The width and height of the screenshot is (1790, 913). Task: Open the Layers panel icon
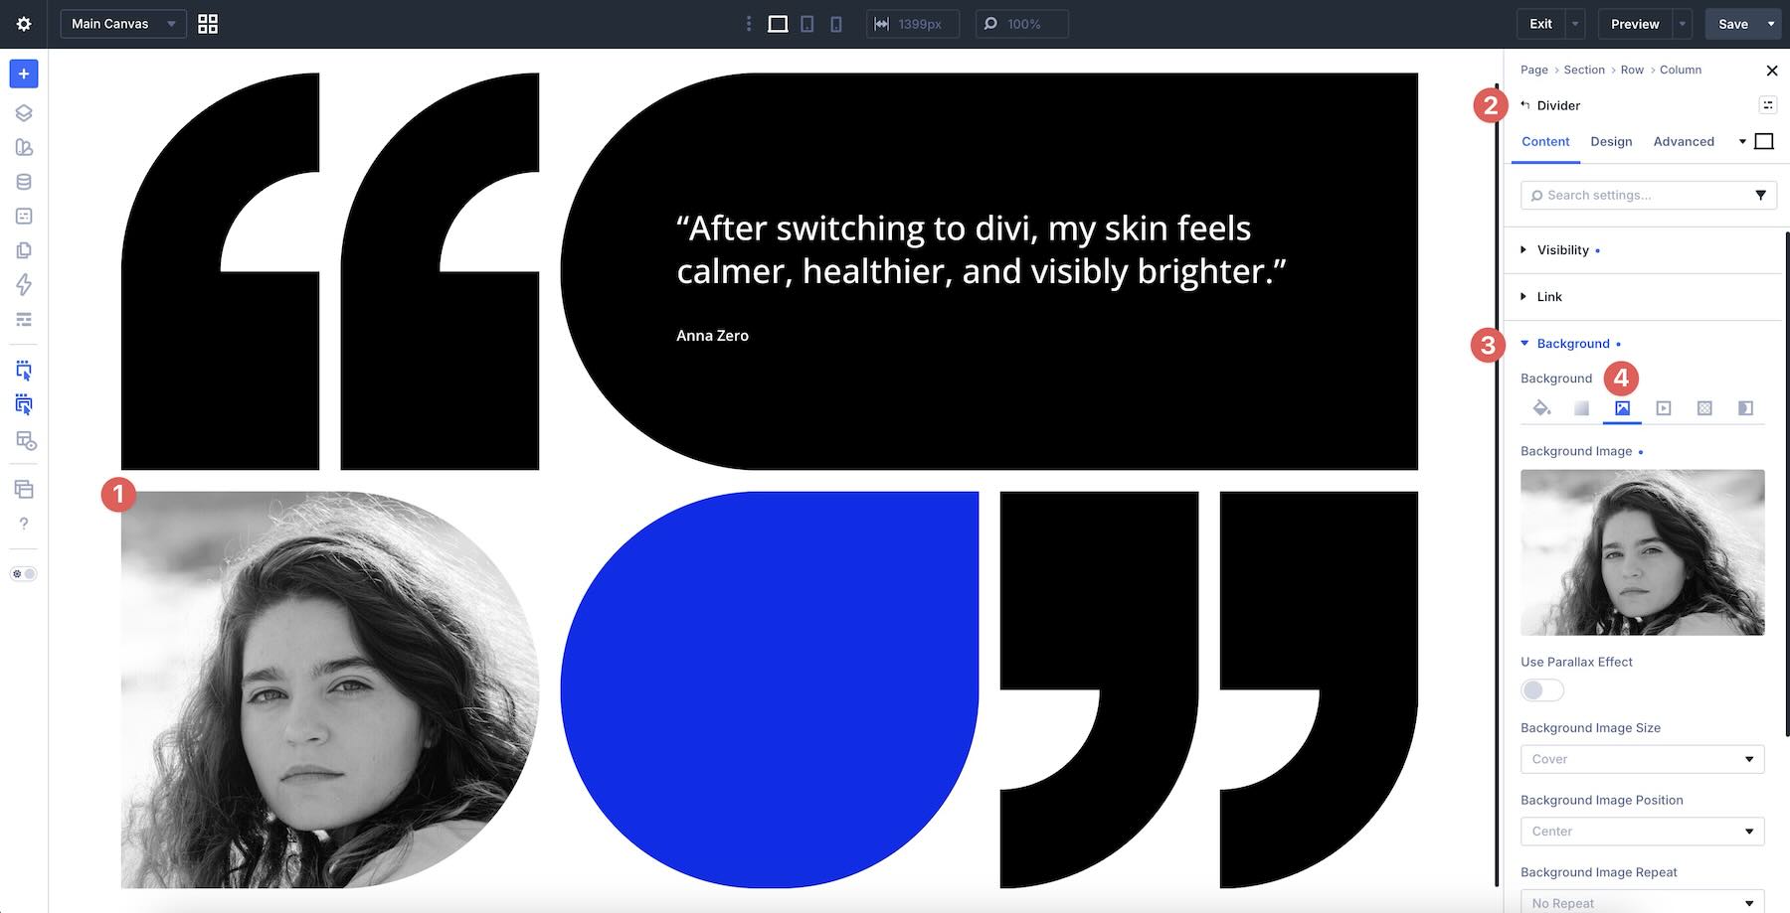(24, 112)
